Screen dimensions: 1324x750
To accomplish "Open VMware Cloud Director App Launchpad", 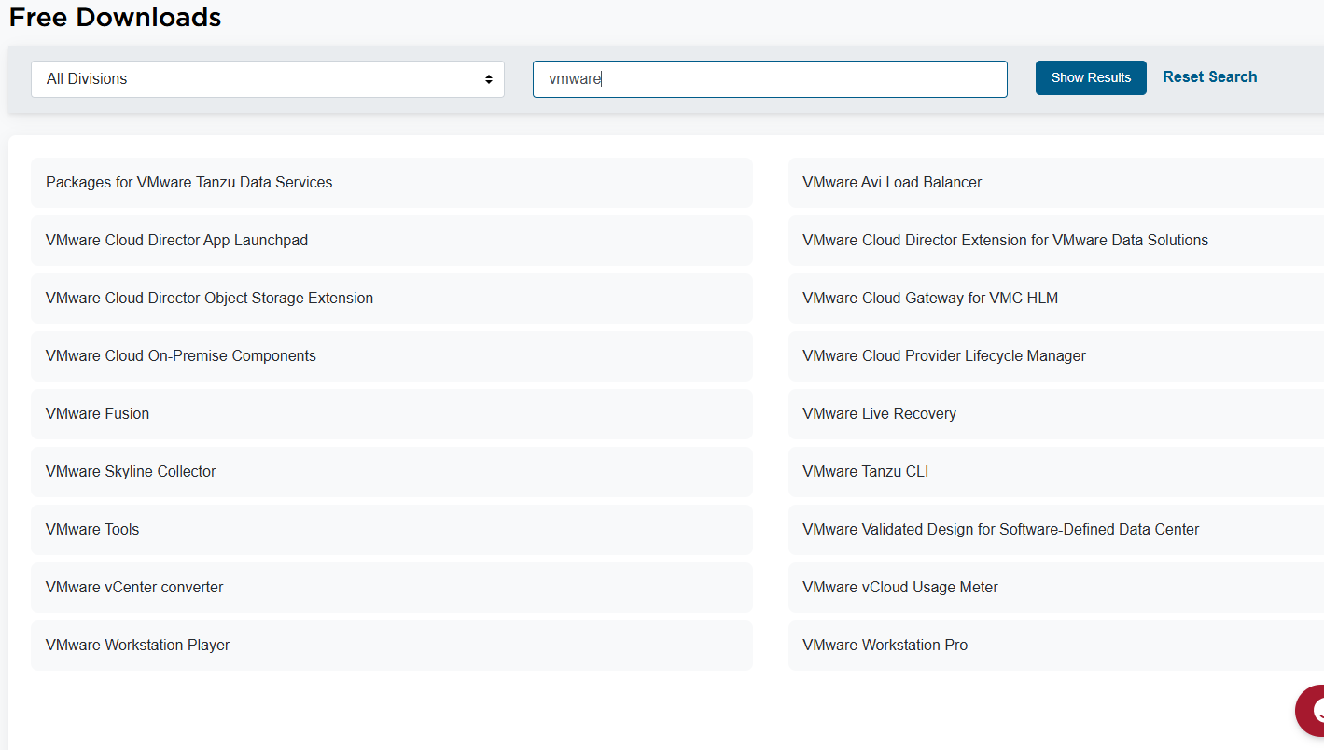I will (392, 241).
